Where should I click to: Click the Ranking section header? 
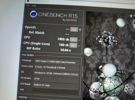coord(23,97)
